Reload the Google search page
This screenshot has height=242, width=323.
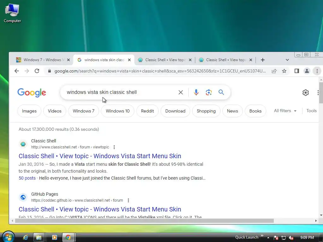[x=37, y=71]
